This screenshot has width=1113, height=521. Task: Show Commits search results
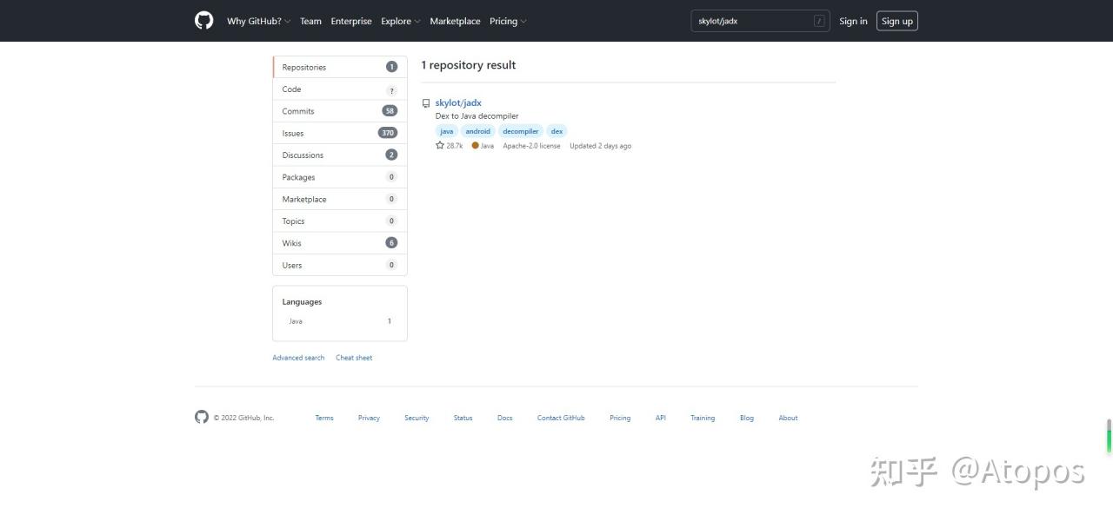pos(340,111)
